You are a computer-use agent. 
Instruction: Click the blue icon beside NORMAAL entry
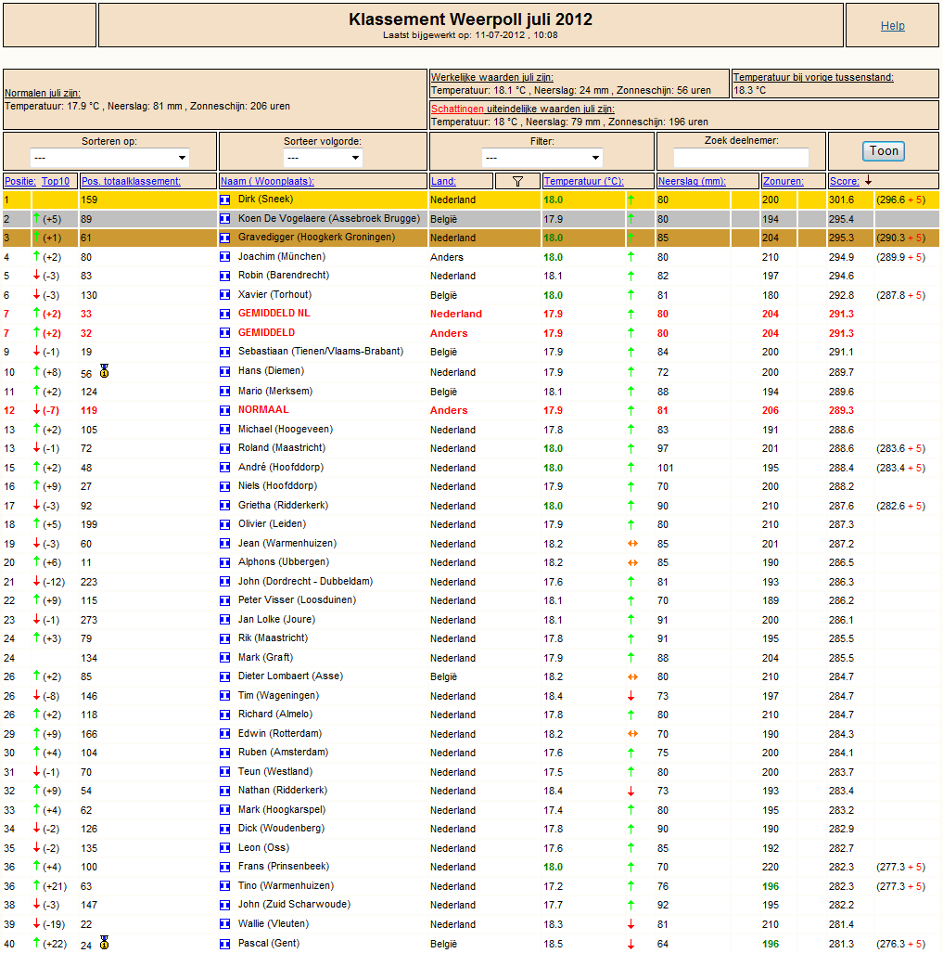224,410
